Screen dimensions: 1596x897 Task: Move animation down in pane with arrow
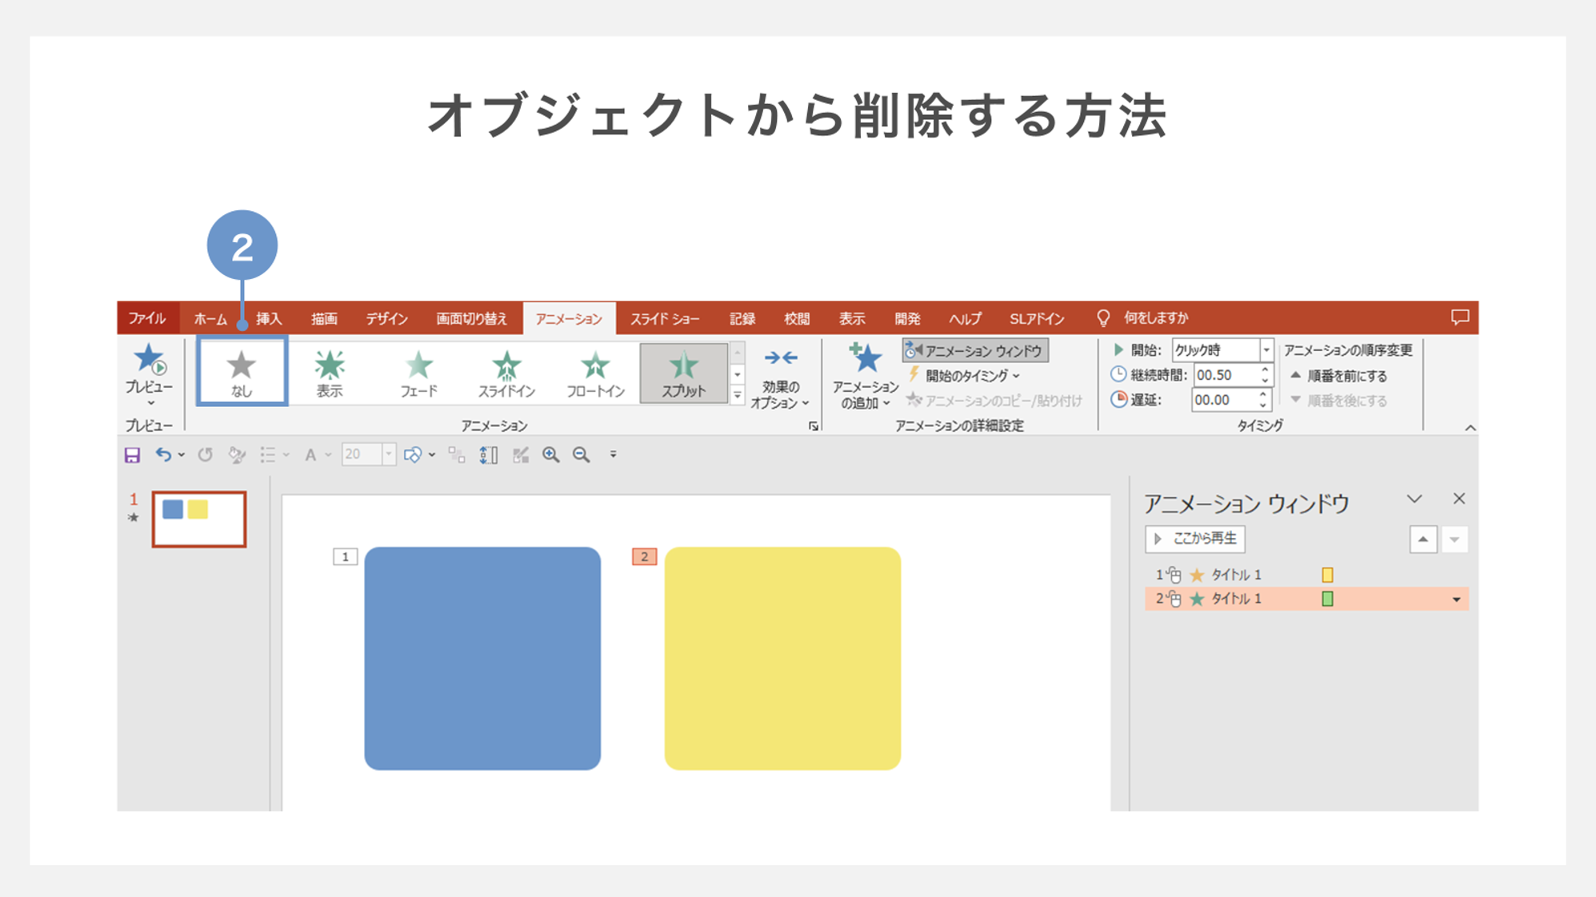pos(1454,540)
